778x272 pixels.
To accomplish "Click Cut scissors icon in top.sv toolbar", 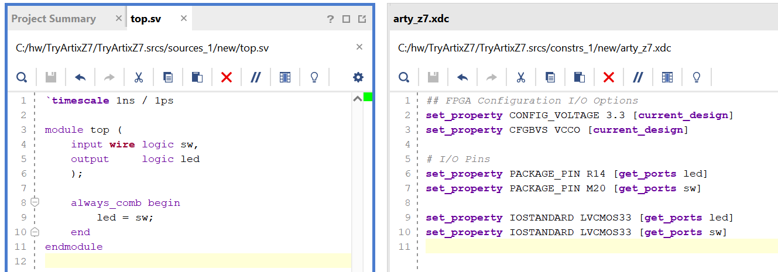I will tap(139, 77).
